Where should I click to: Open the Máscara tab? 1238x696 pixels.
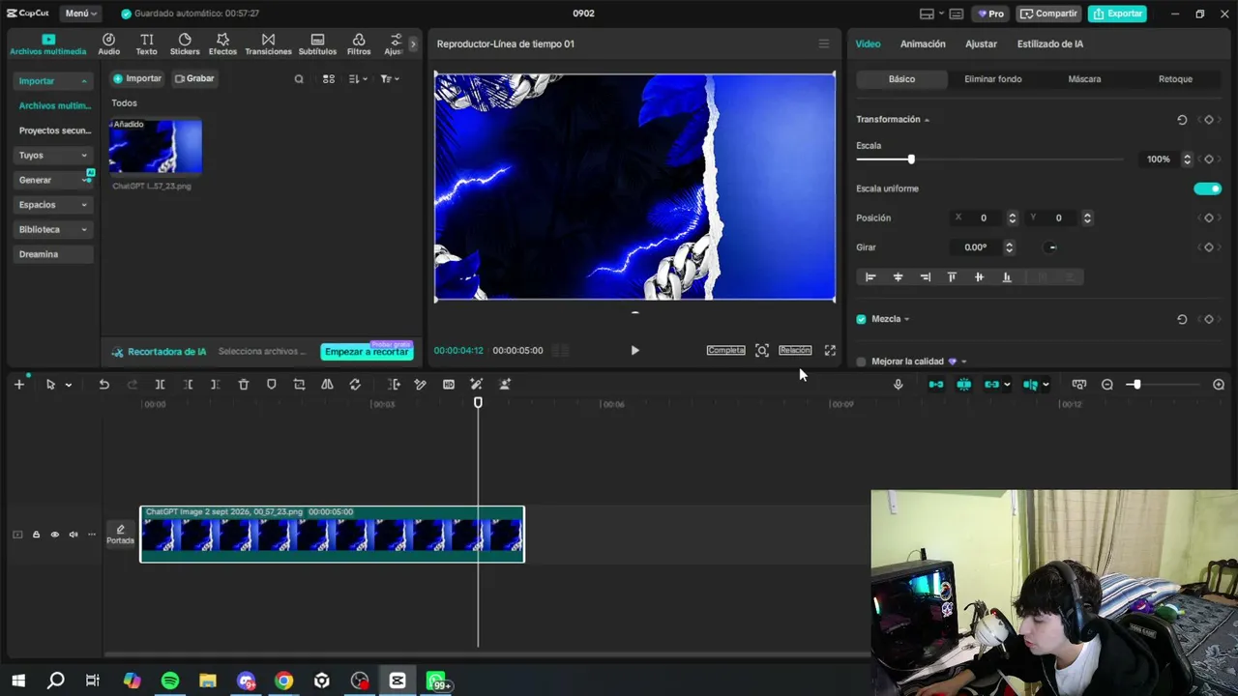[1084, 79]
